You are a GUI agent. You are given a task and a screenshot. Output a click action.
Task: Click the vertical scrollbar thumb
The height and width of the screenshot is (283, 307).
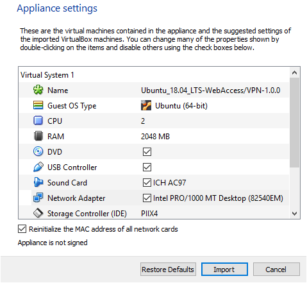point(295,123)
